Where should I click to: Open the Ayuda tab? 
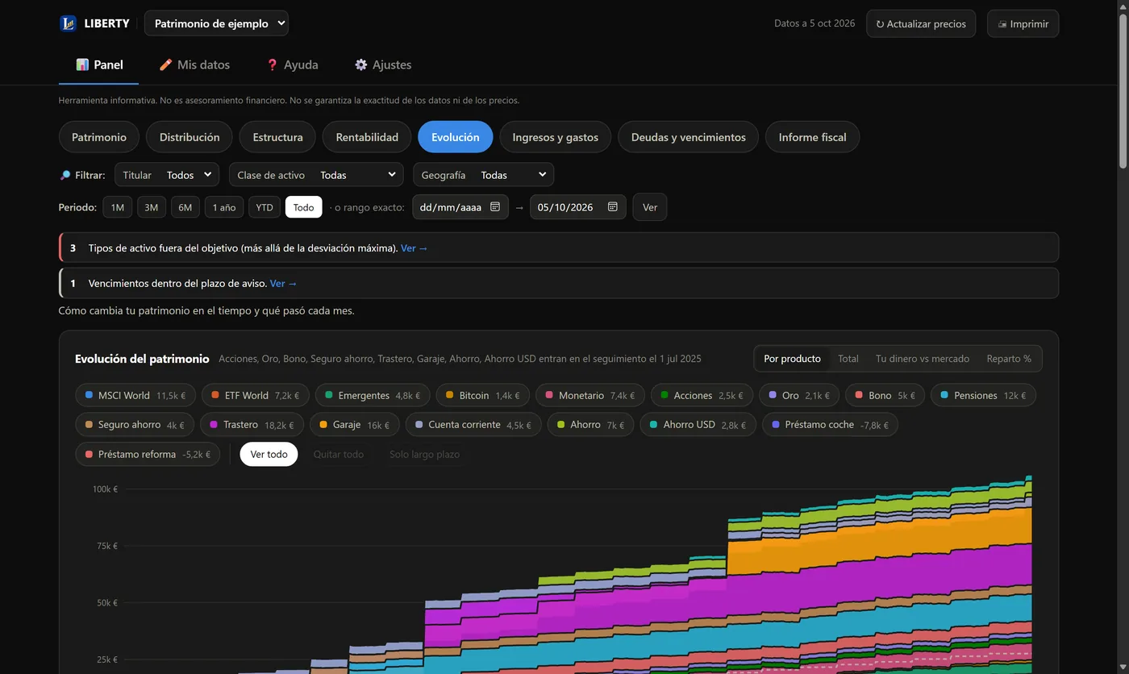pos(292,64)
